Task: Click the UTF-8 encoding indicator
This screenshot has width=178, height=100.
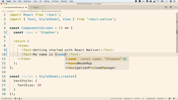Action: pos(137,99)
